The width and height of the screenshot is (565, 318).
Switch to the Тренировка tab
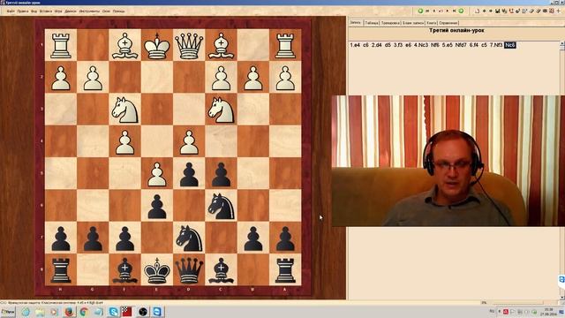(390, 23)
